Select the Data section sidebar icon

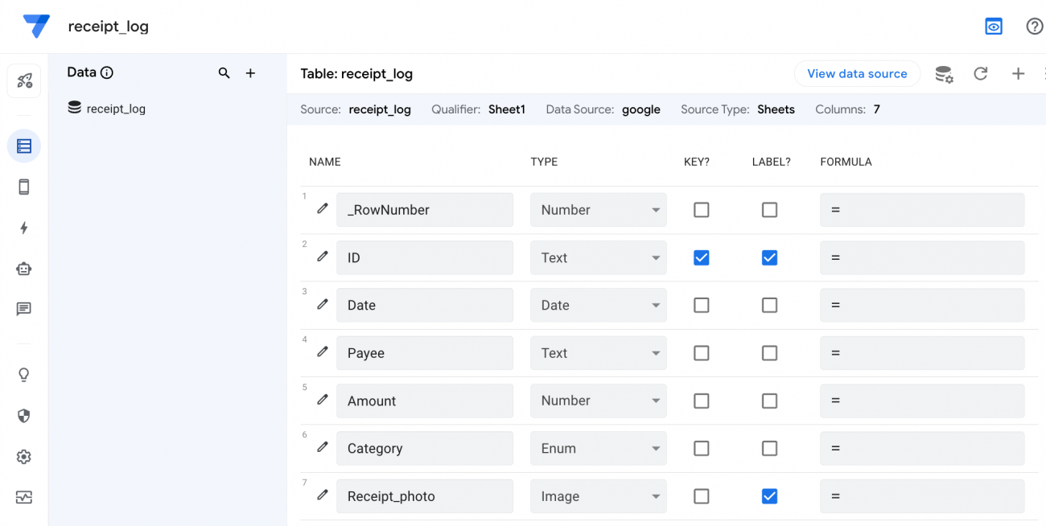point(24,146)
